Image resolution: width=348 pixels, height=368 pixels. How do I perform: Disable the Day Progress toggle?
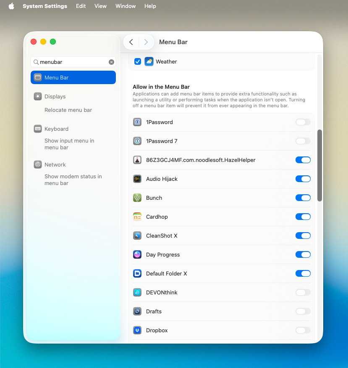(303, 254)
